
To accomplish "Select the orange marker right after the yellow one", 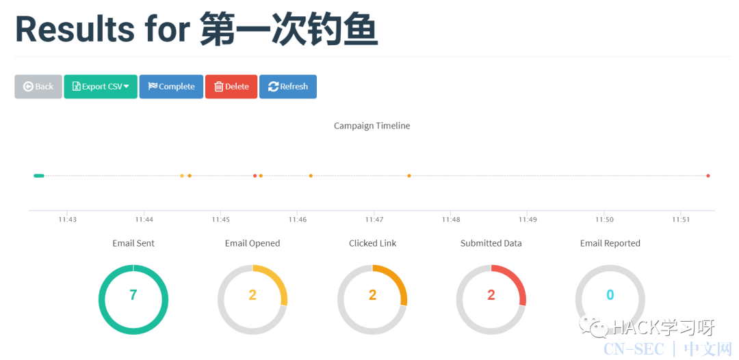I will 190,176.
